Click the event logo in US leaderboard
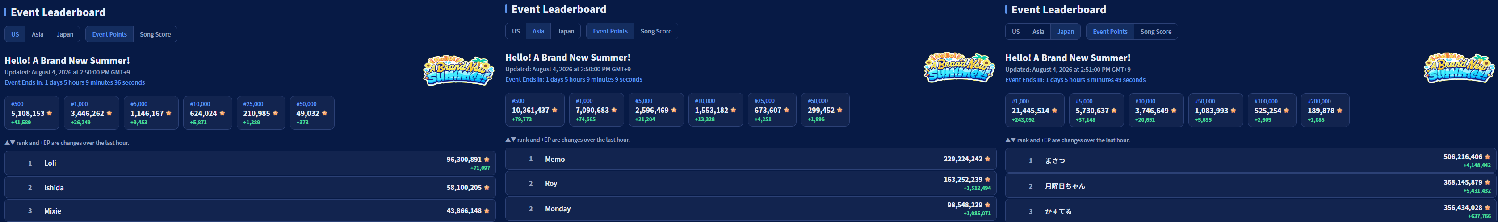Image resolution: width=1498 pixels, height=222 pixels. click(458, 71)
